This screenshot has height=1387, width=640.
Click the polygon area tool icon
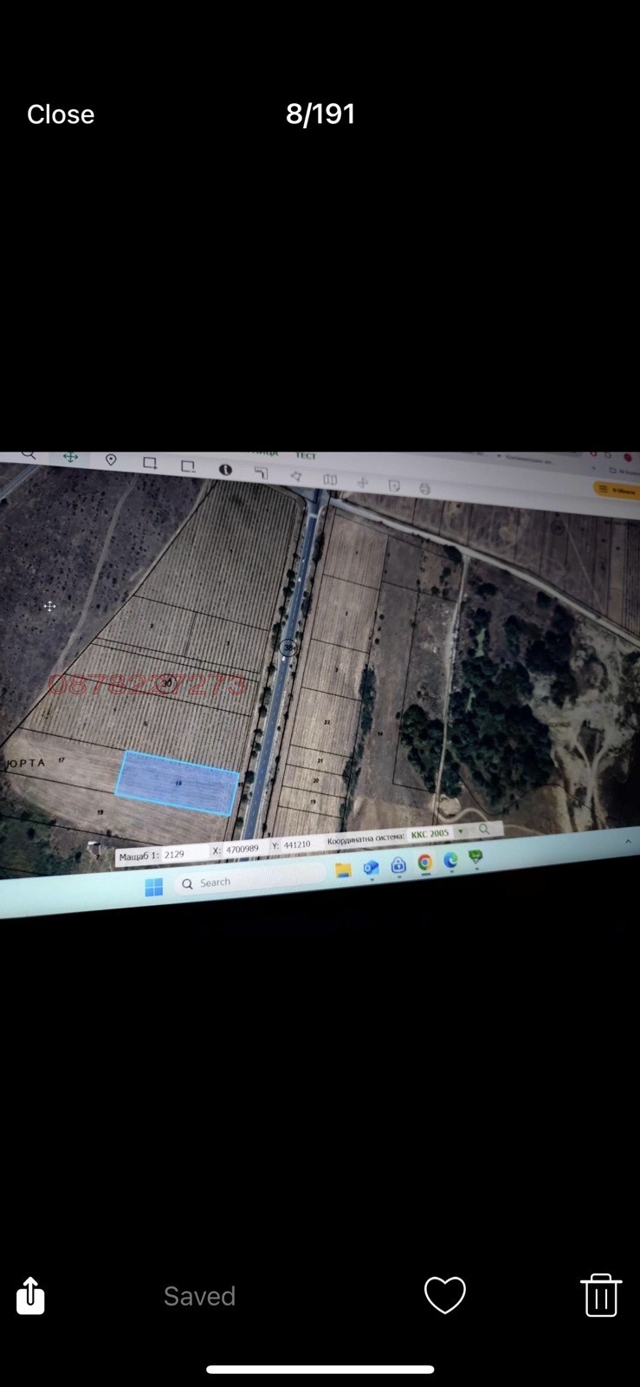click(296, 476)
